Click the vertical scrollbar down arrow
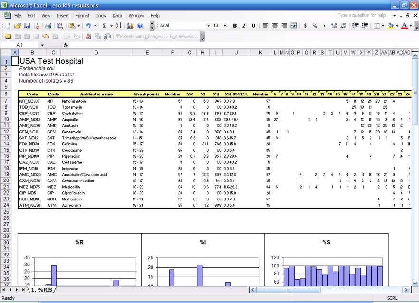Image resolution: width=419 pixels, height=303 pixels. 415,284
